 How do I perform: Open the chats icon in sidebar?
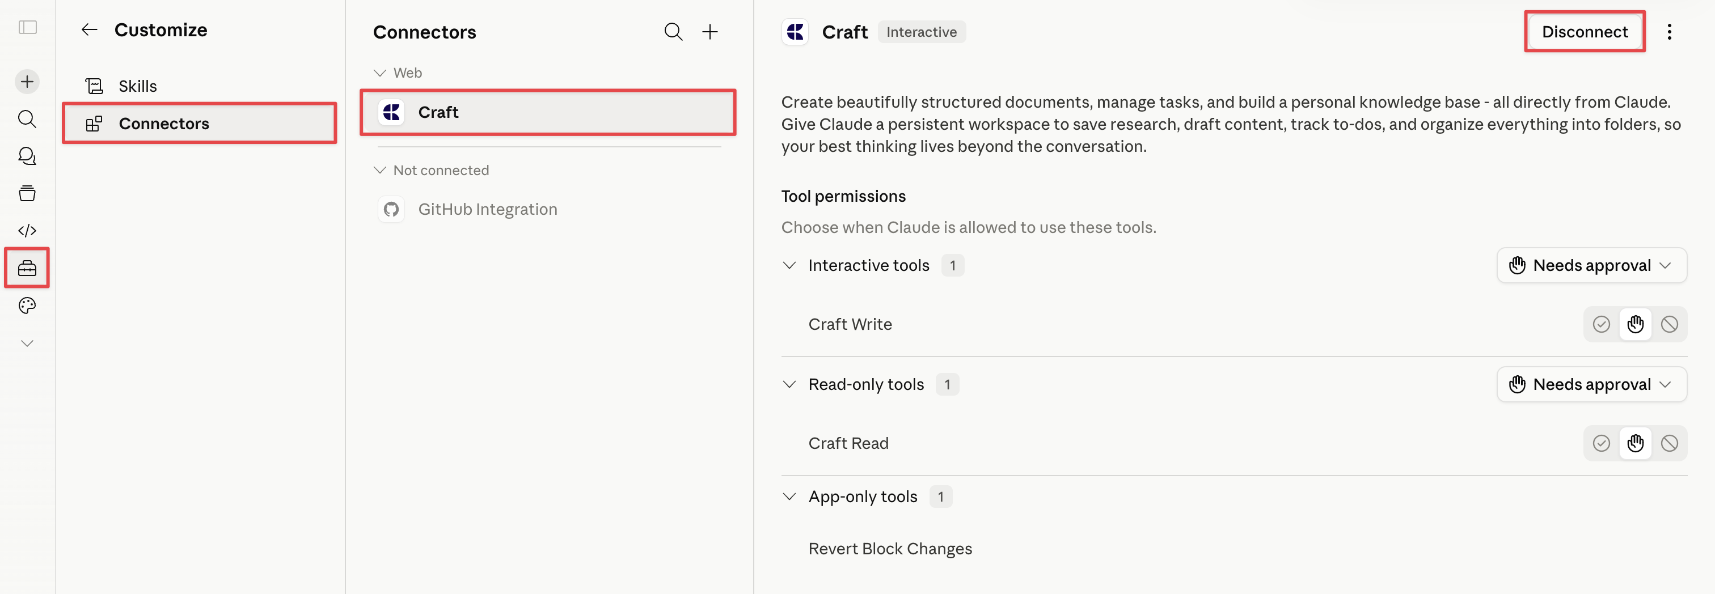[27, 156]
